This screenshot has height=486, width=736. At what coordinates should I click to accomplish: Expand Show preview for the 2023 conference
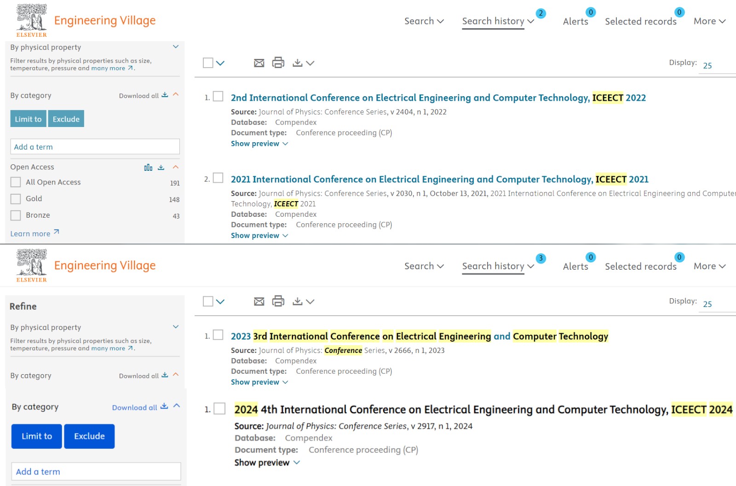click(x=259, y=382)
